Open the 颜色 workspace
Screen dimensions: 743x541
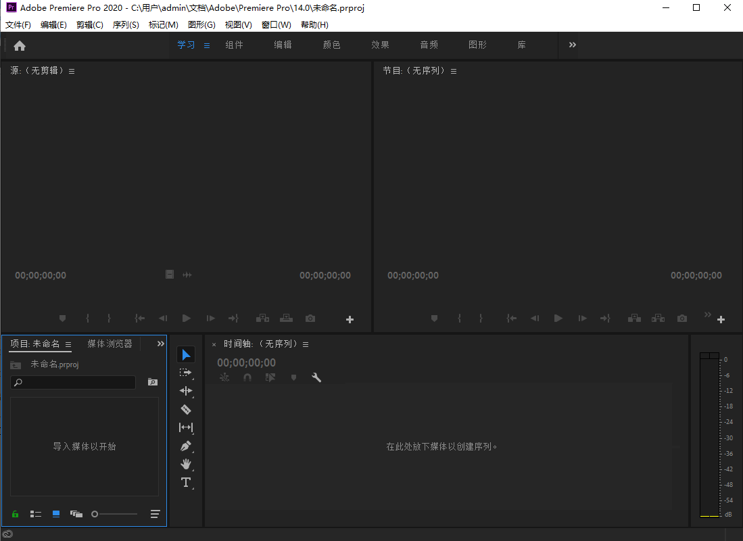331,45
